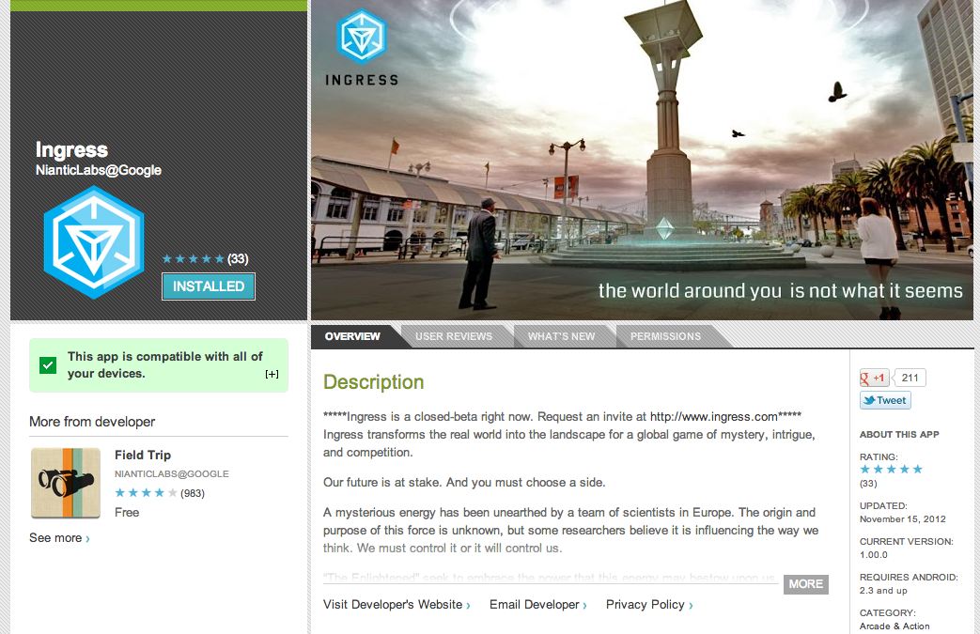
Task: Click the Tweet button
Action: coord(885,400)
